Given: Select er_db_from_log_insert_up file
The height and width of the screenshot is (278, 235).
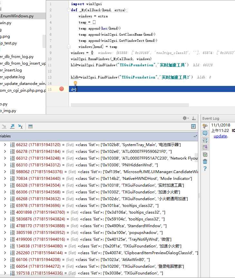Looking at the screenshot, I should pos(23,63).
